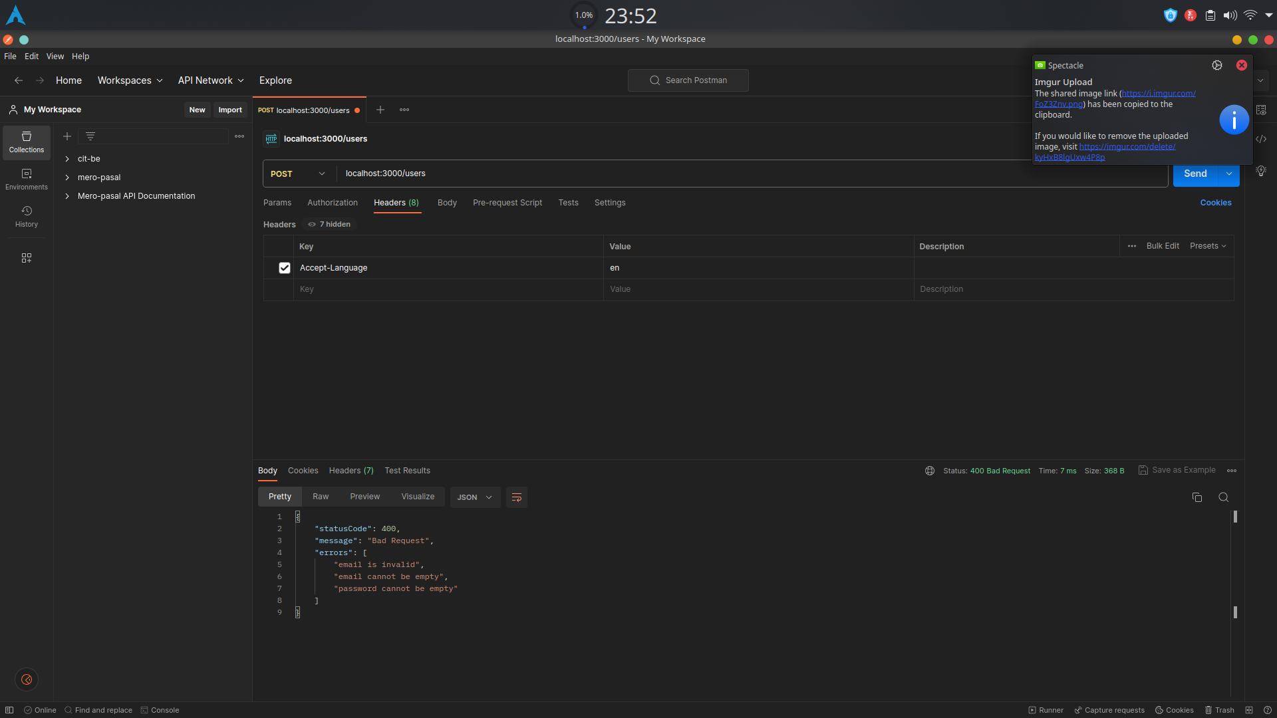
Task: Copy the response body with the copy icon
Action: pos(1197,497)
